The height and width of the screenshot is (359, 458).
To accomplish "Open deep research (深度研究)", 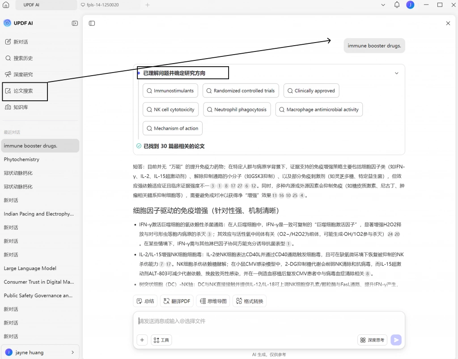I will pos(40,75).
